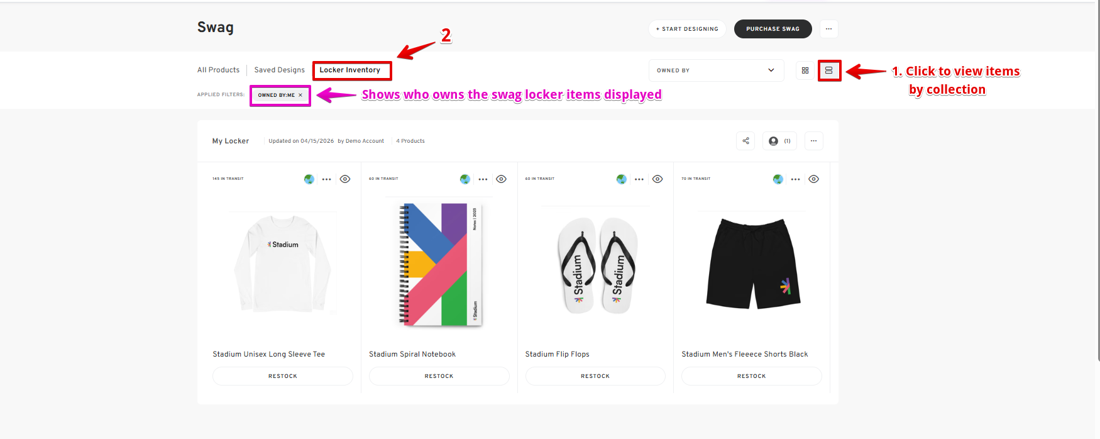Toggle visibility eye on Flip Flops card
This screenshot has height=439, width=1100.
657,179
